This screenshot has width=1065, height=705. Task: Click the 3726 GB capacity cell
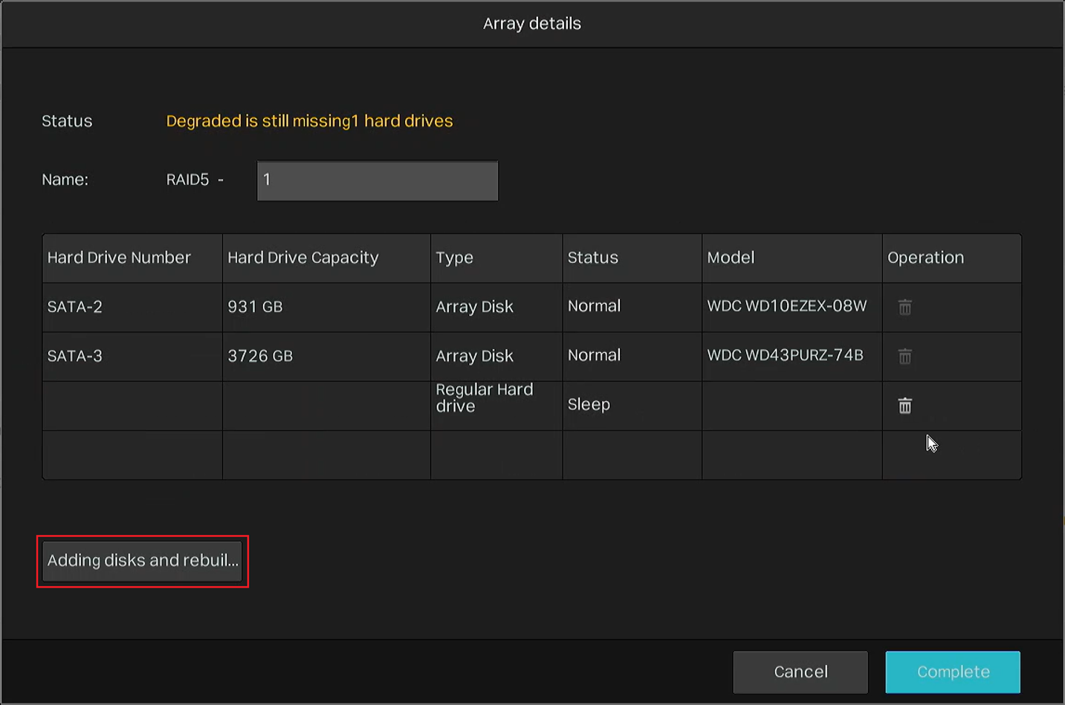click(x=326, y=357)
